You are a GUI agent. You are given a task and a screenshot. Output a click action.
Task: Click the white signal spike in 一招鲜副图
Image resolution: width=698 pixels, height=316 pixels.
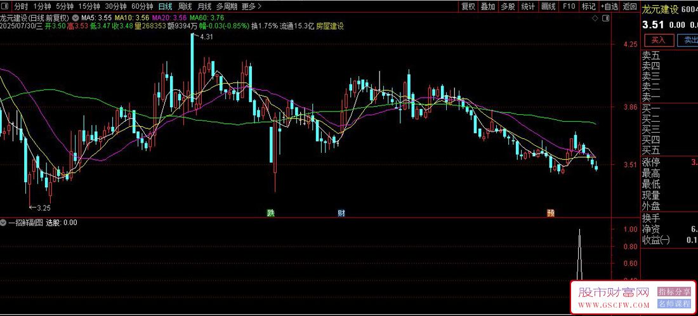click(579, 254)
